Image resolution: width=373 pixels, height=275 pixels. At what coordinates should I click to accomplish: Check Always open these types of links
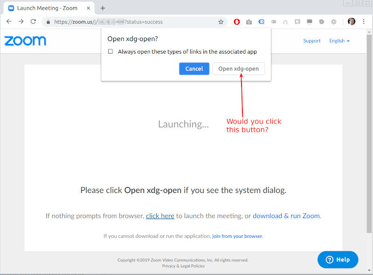111,51
